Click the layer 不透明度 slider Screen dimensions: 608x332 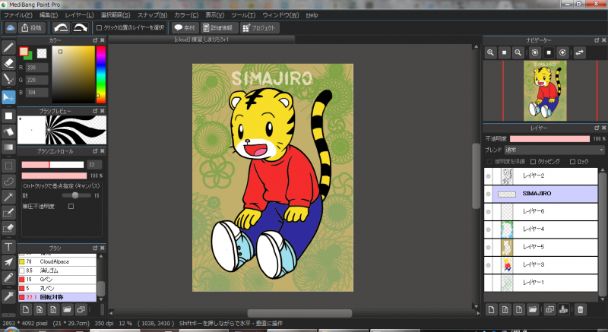pos(549,139)
